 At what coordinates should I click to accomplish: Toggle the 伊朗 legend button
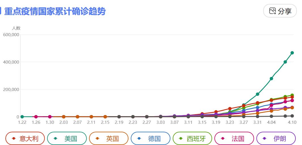pyautogui.click(x=276, y=138)
